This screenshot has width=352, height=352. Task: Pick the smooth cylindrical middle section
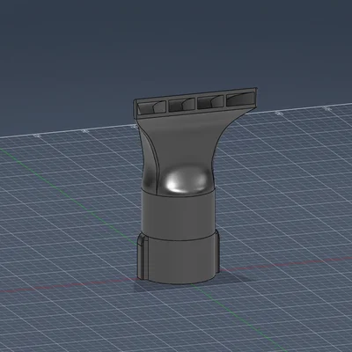(x=179, y=214)
